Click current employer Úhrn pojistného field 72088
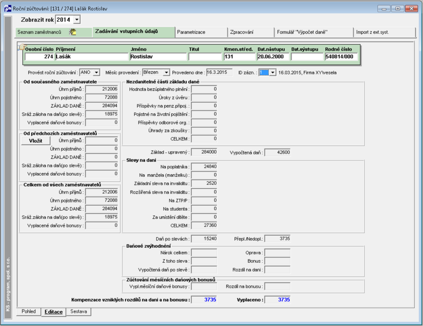 (102, 97)
